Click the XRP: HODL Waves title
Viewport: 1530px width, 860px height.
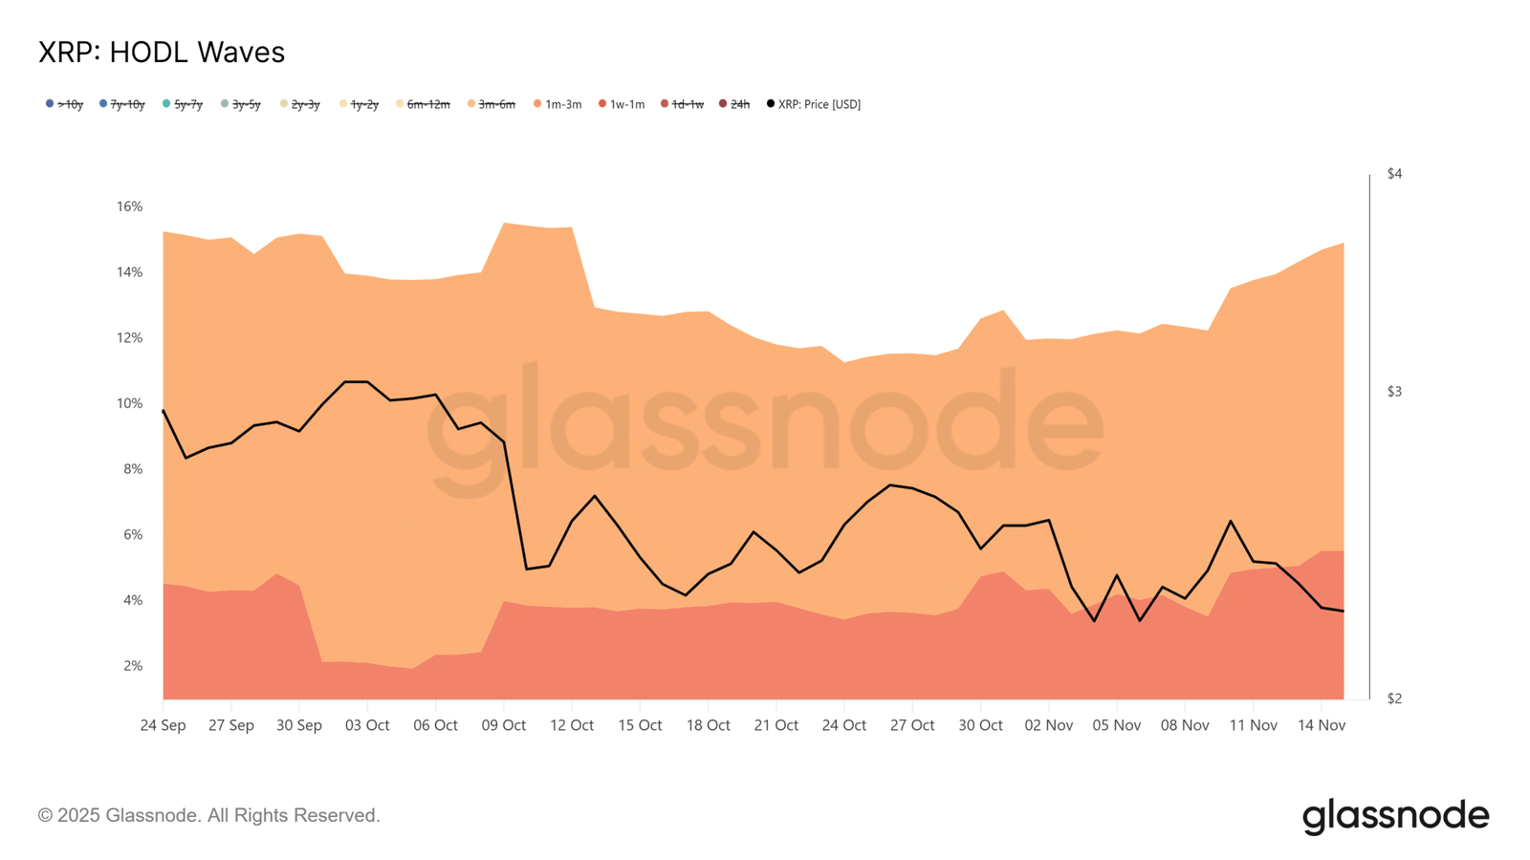(162, 53)
